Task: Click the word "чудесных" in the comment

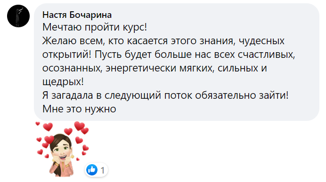Action: click(x=261, y=41)
